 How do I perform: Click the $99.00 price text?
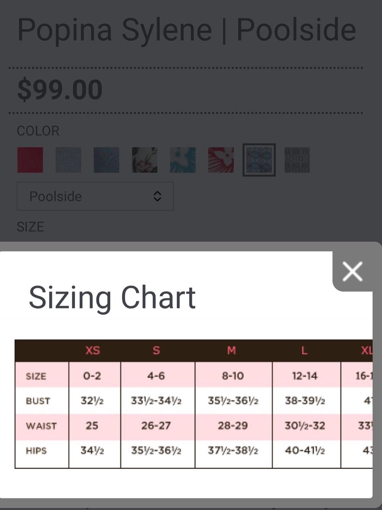point(60,90)
